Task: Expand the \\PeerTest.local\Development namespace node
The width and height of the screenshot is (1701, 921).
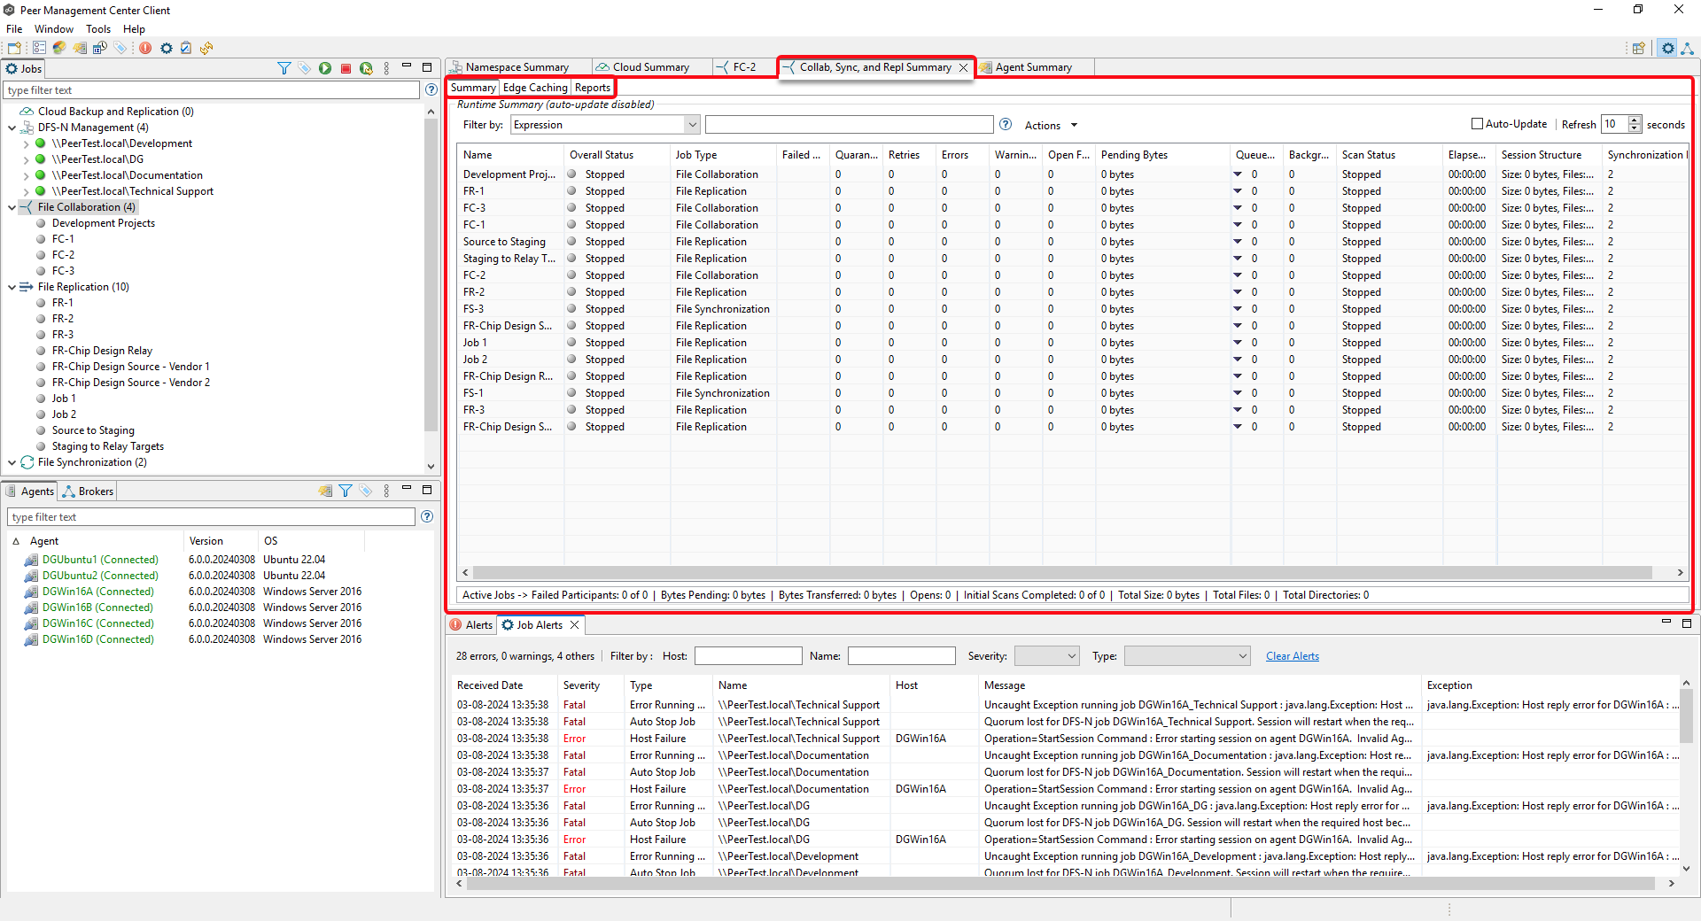Action: pyautogui.click(x=26, y=143)
